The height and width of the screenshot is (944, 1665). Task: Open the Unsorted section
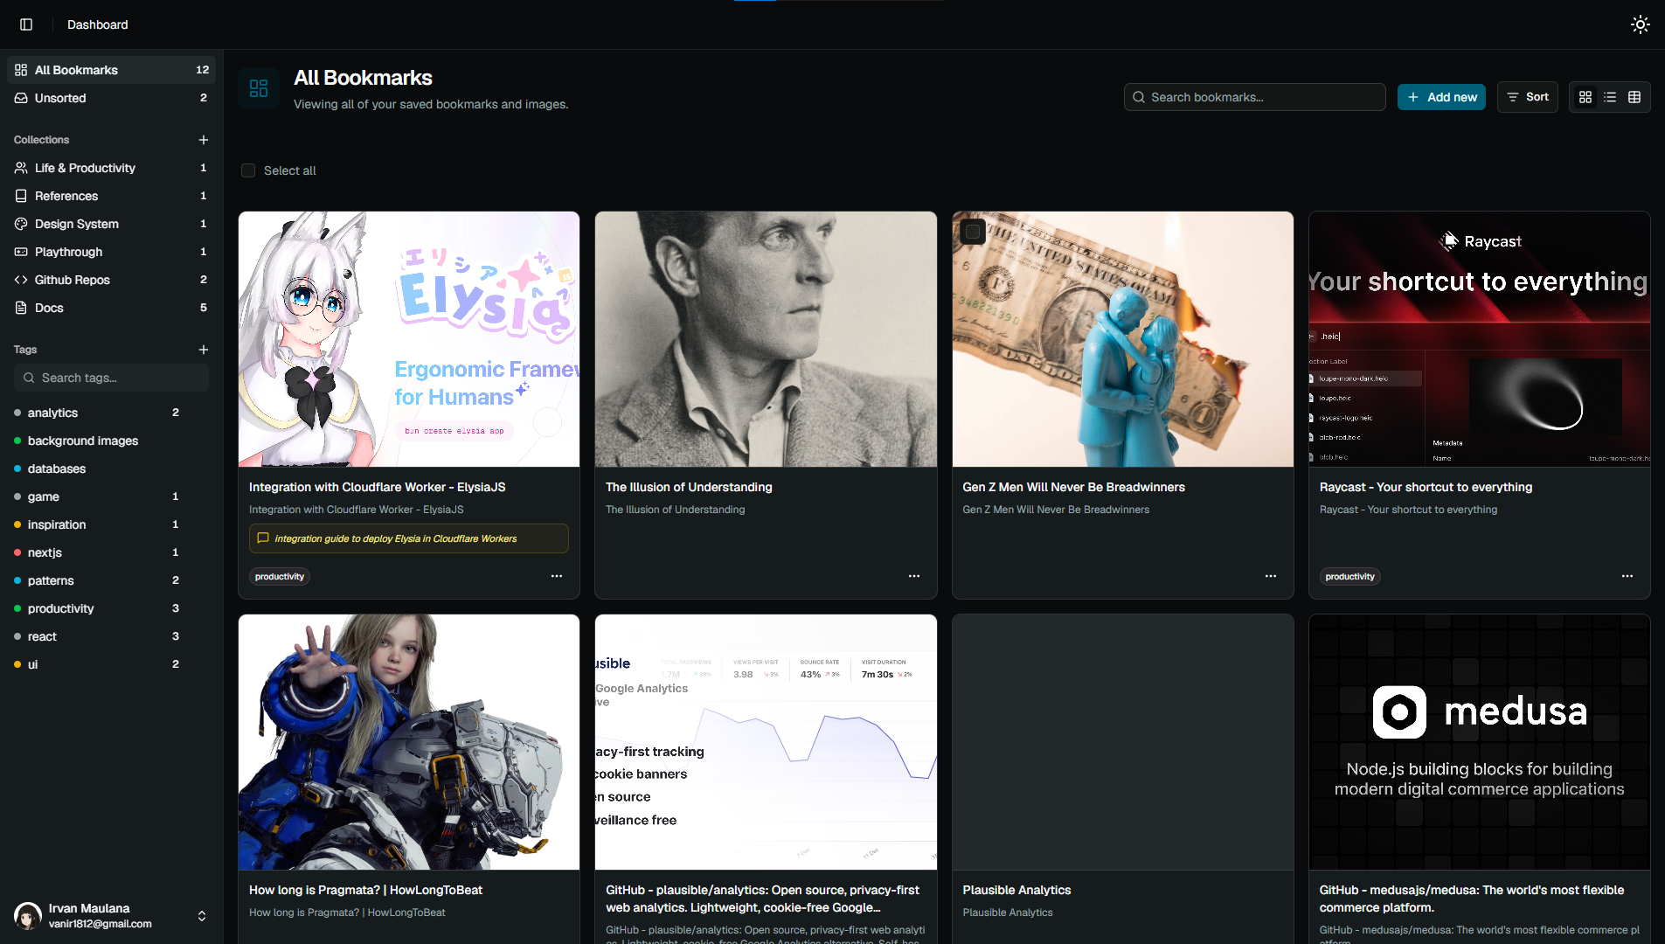tap(111, 98)
